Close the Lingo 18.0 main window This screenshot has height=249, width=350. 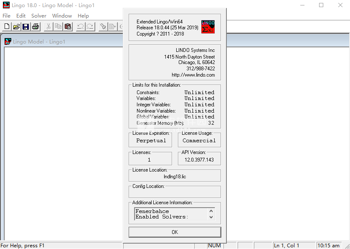tap(340, 5)
